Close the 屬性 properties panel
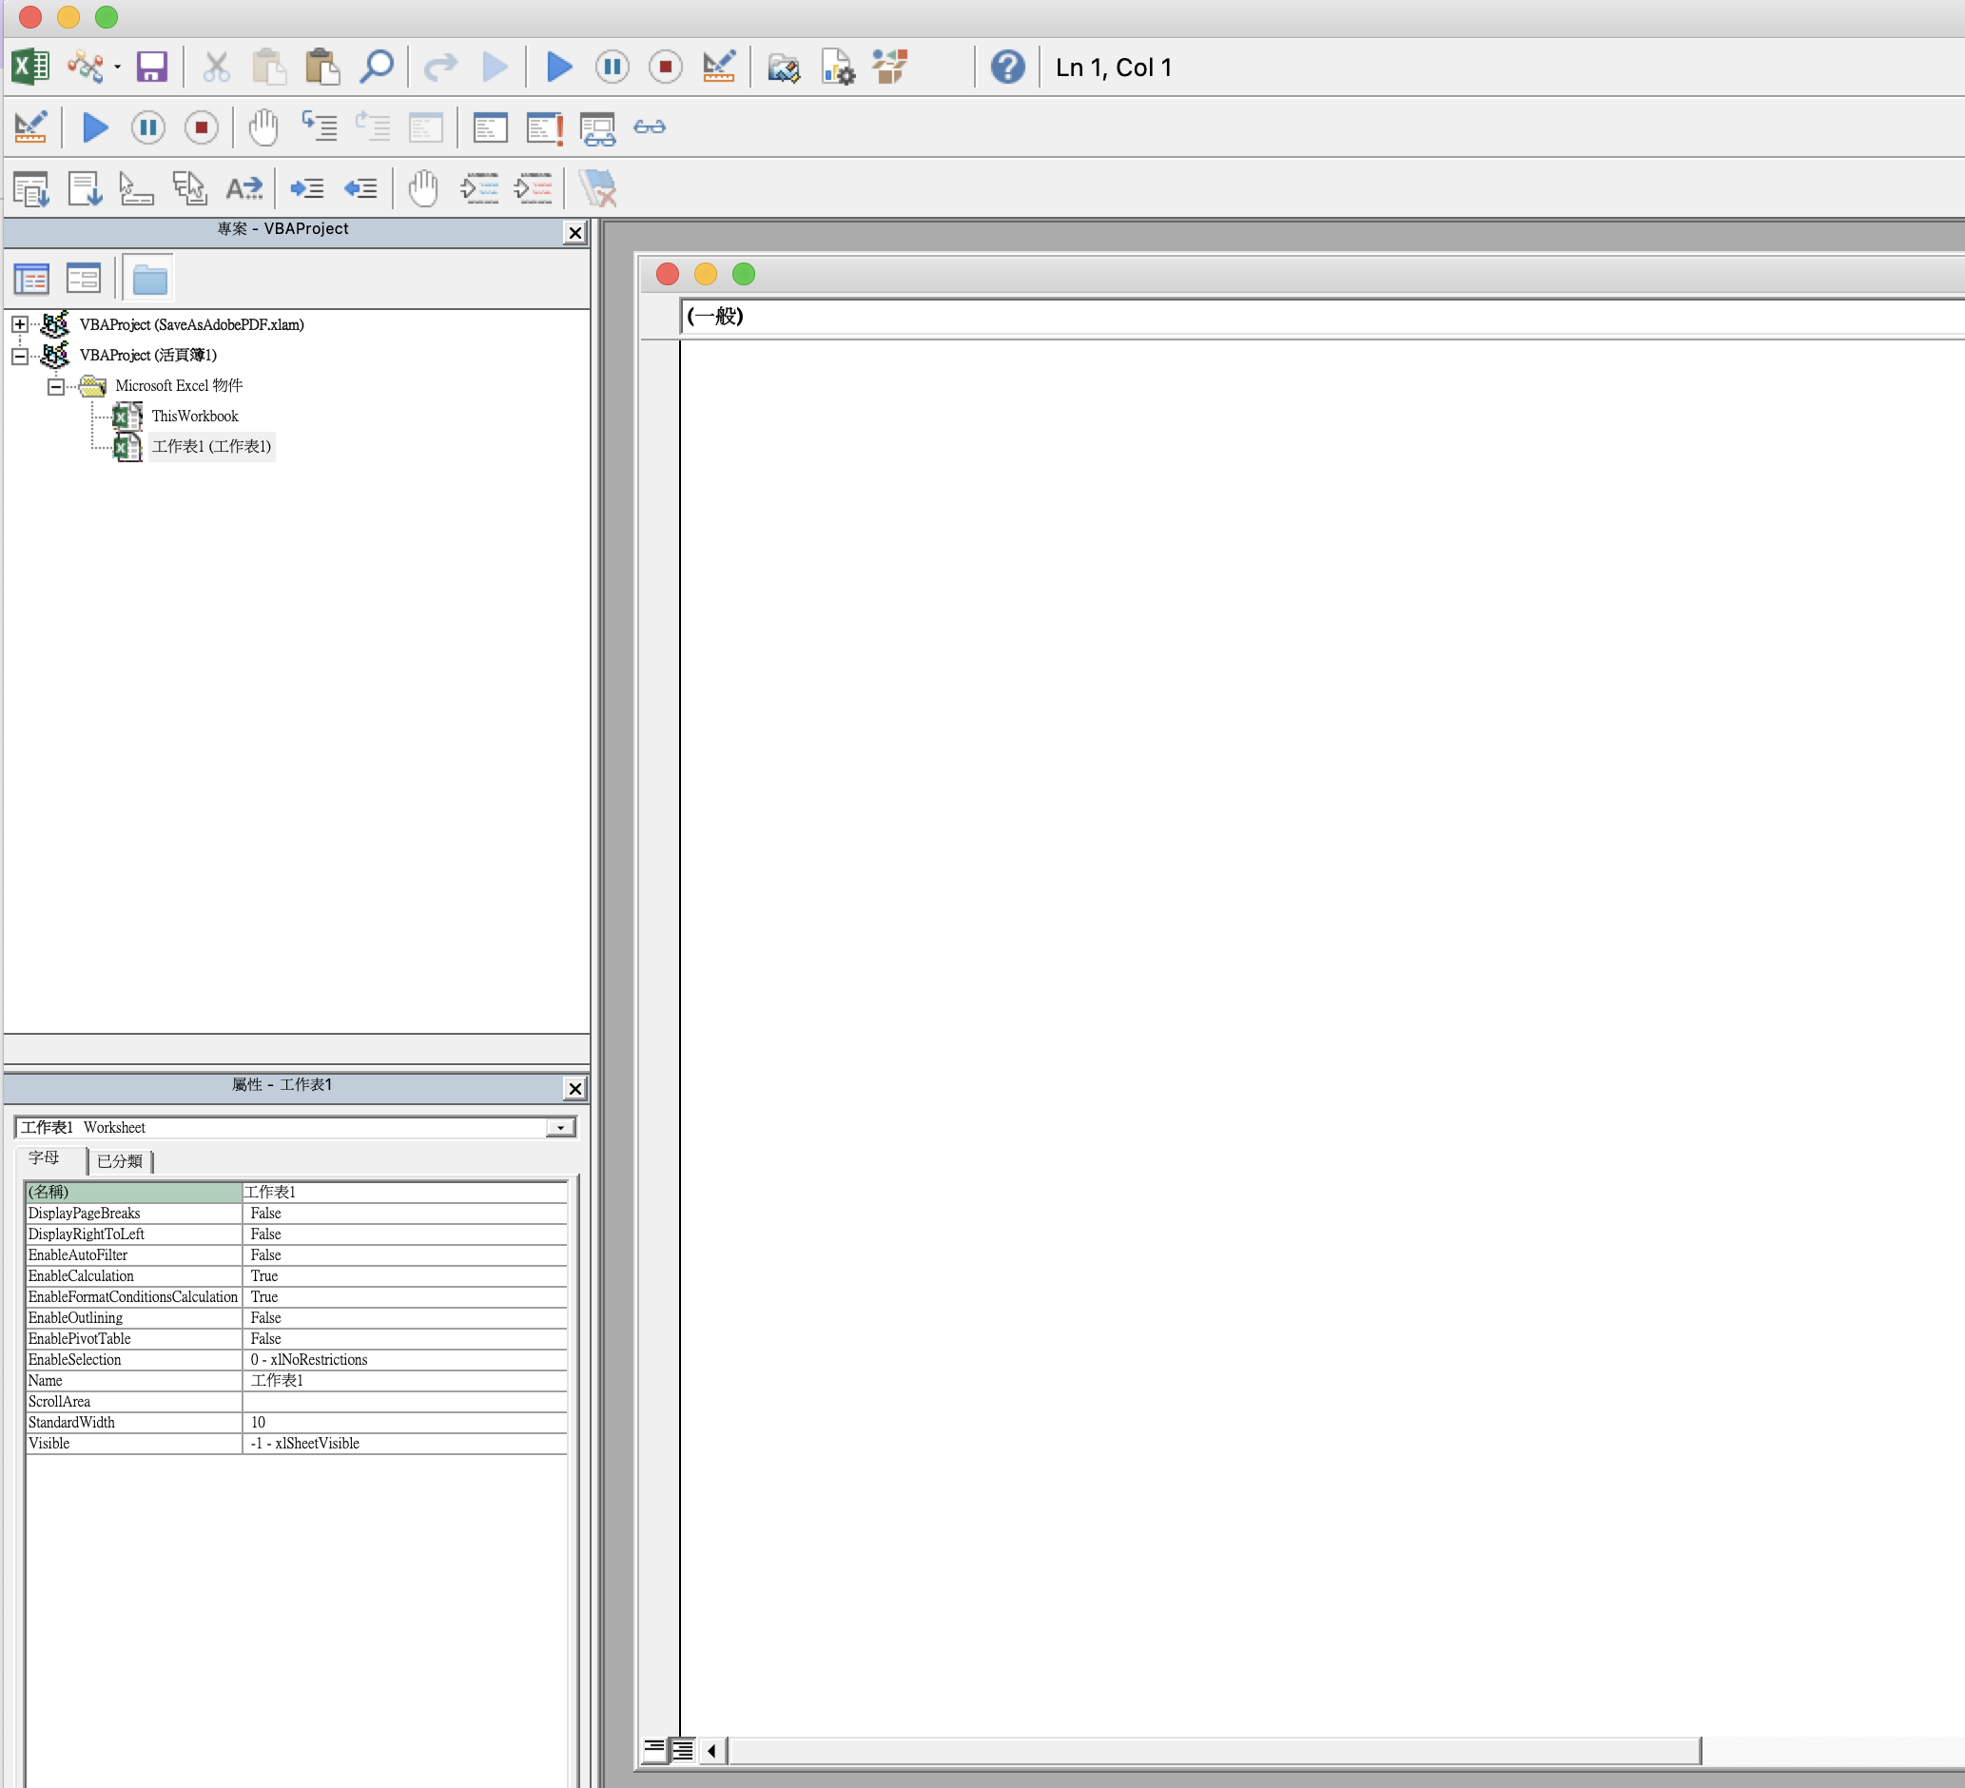The height and width of the screenshot is (1788, 1965). [575, 1088]
